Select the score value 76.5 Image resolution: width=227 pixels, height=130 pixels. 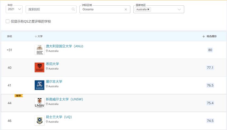pyautogui.click(x=210, y=85)
